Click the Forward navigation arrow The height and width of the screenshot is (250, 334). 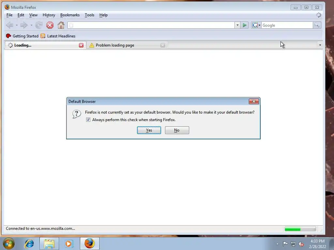(x=24, y=25)
